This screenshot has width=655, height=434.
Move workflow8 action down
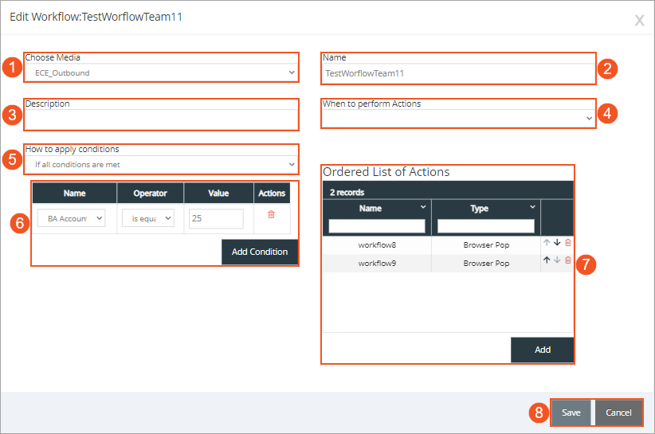pyautogui.click(x=557, y=242)
